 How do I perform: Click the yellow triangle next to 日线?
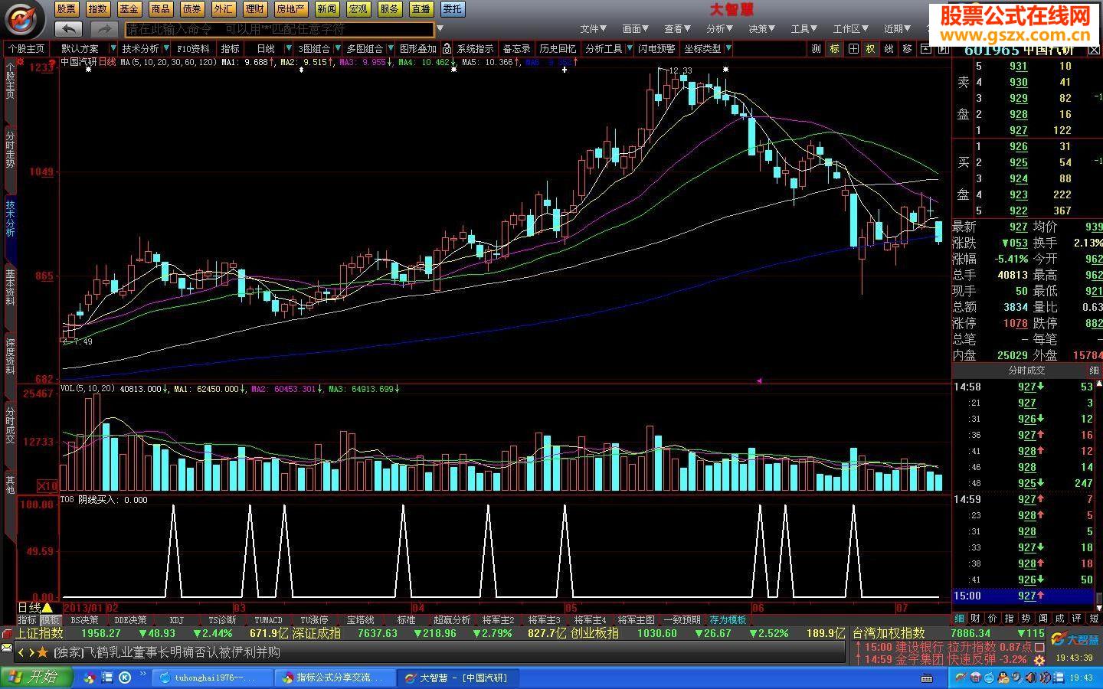pyautogui.click(x=47, y=608)
